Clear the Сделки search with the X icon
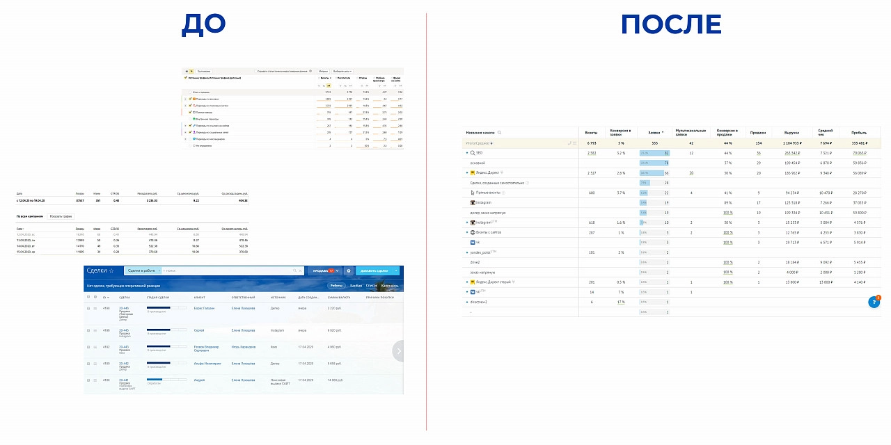The height and width of the screenshot is (445, 891). coord(300,270)
